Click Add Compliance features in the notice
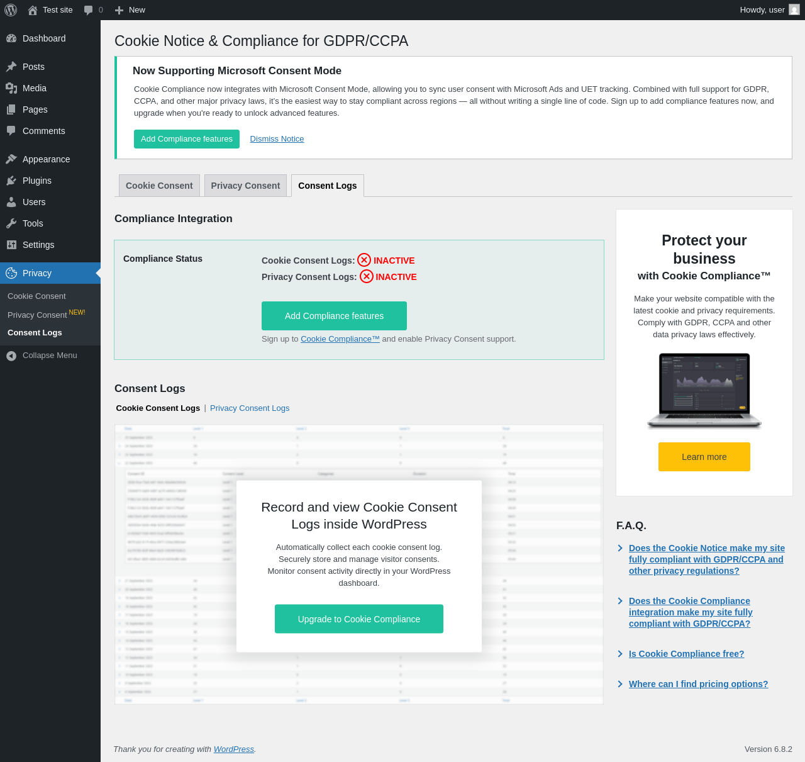 pos(187,139)
